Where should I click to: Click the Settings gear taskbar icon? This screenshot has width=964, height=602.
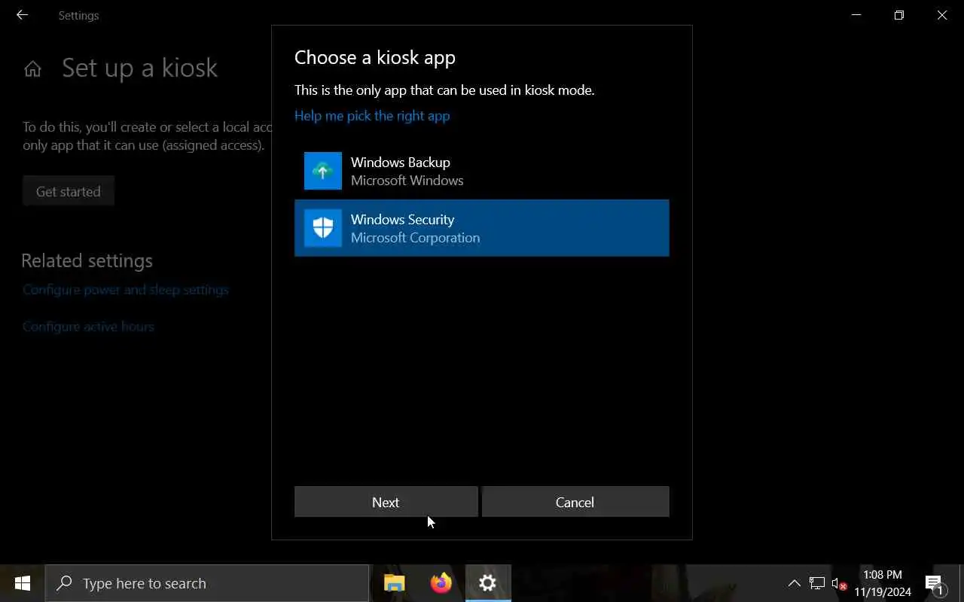pyautogui.click(x=488, y=583)
